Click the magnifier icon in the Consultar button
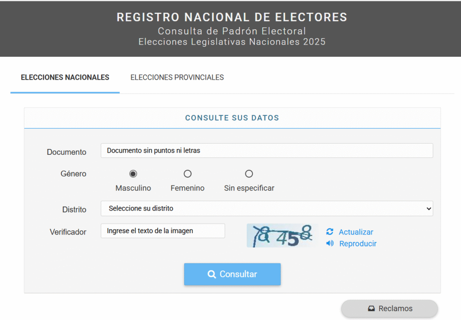Screen dimensions: 461x320 (212, 275)
